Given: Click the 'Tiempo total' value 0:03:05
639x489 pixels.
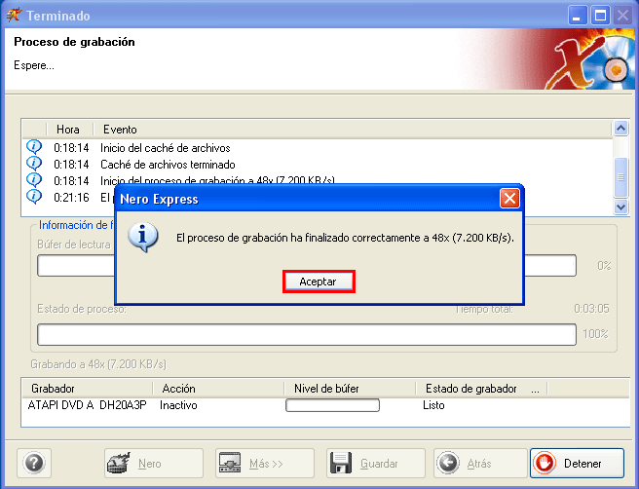Looking at the screenshot, I should [591, 309].
